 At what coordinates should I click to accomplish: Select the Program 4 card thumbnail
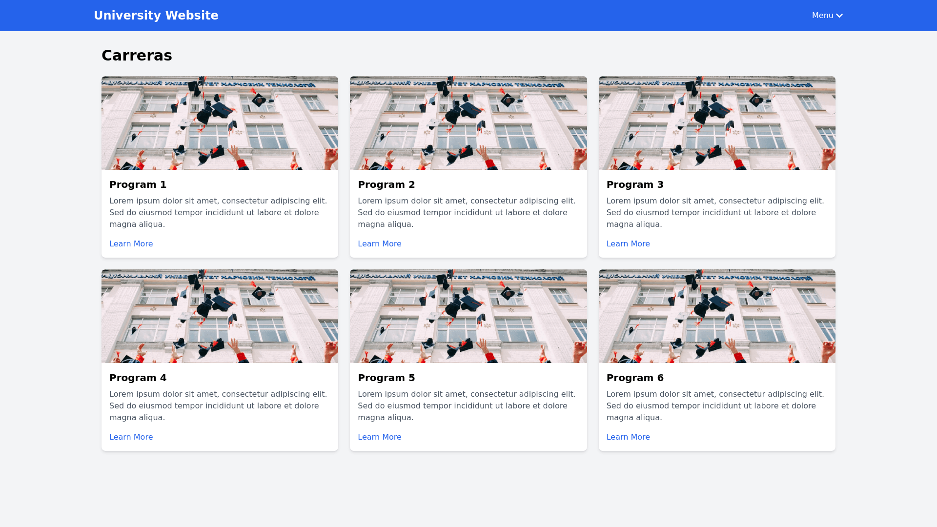(x=220, y=316)
